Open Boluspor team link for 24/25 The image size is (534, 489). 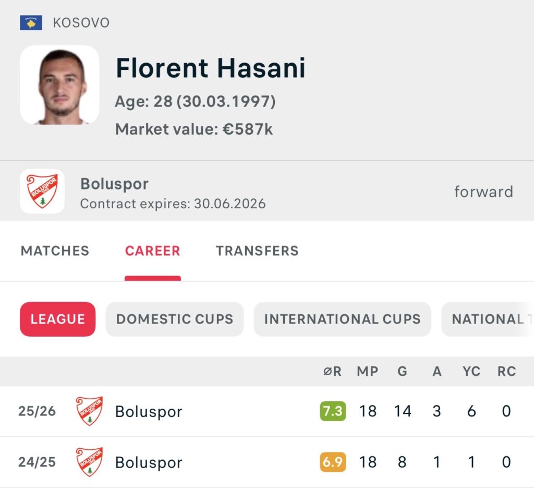[x=149, y=462]
